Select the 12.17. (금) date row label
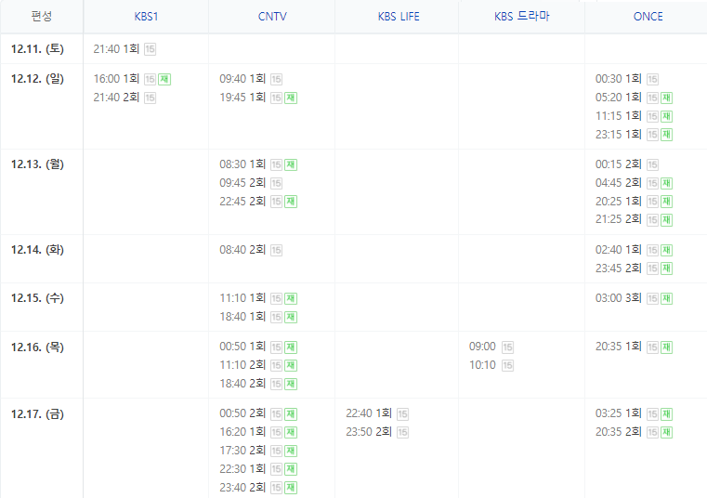 37,414
